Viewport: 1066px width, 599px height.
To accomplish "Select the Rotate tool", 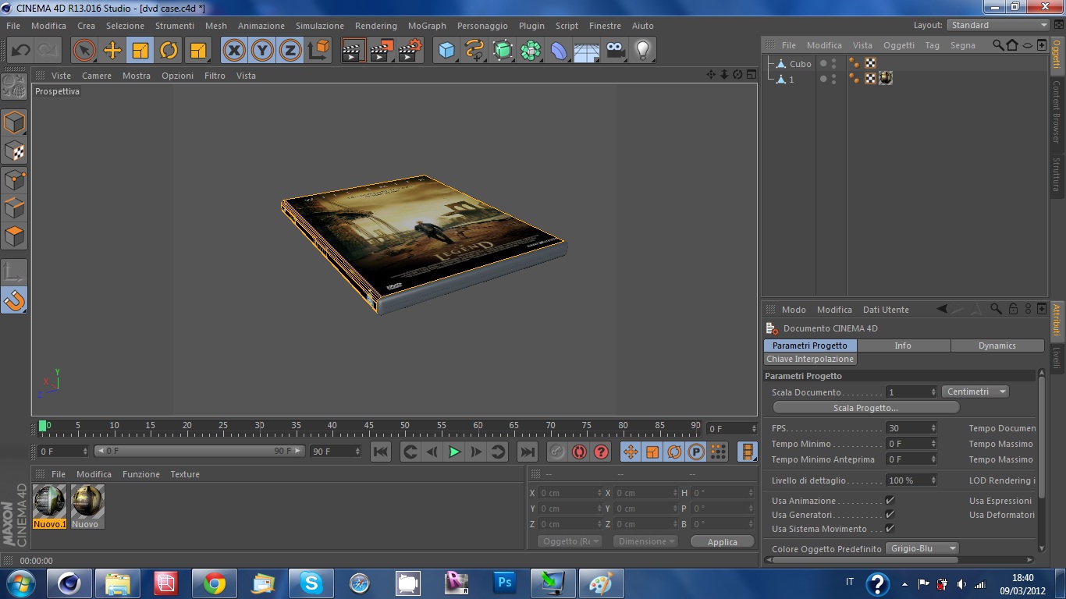I will point(169,51).
